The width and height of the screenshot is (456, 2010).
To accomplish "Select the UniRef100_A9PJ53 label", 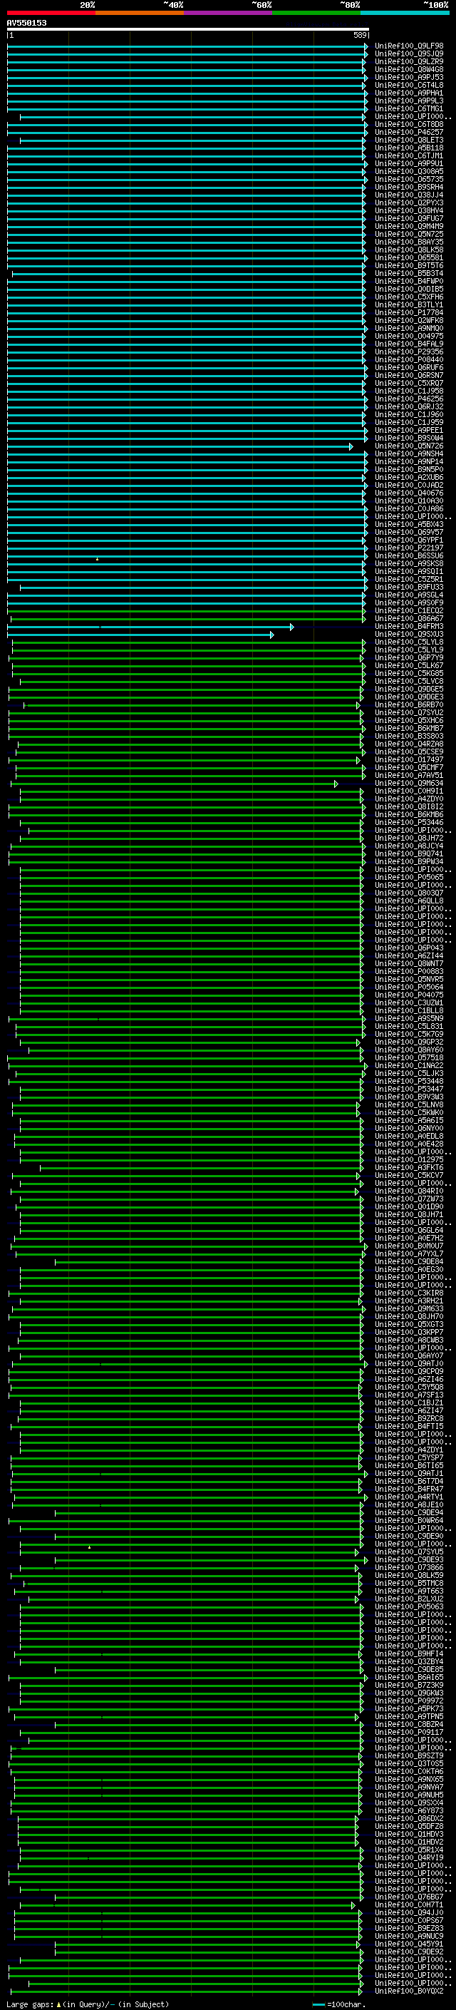I will (408, 77).
